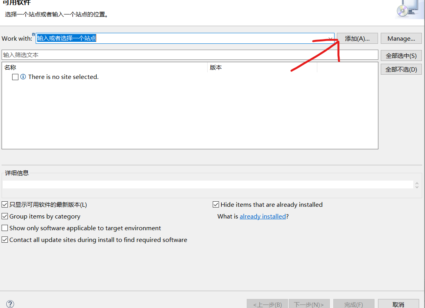Click 全部选中(S) to select all
425x308 pixels.
click(x=401, y=55)
